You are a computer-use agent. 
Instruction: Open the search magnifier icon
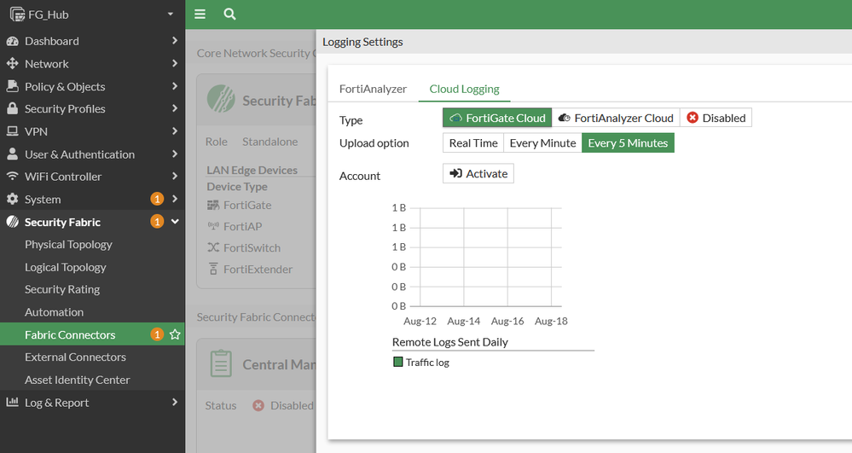pyautogui.click(x=229, y=14)
